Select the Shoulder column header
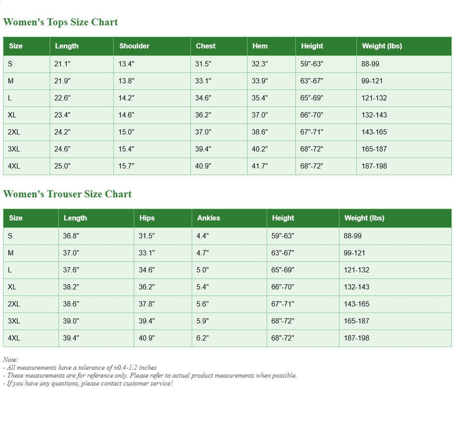Screen dimensions: 454x447 pos(134,46)
